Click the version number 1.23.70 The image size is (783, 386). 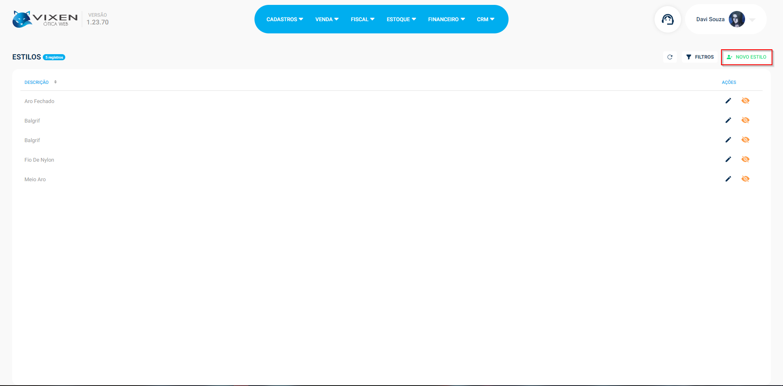(97, 22)
